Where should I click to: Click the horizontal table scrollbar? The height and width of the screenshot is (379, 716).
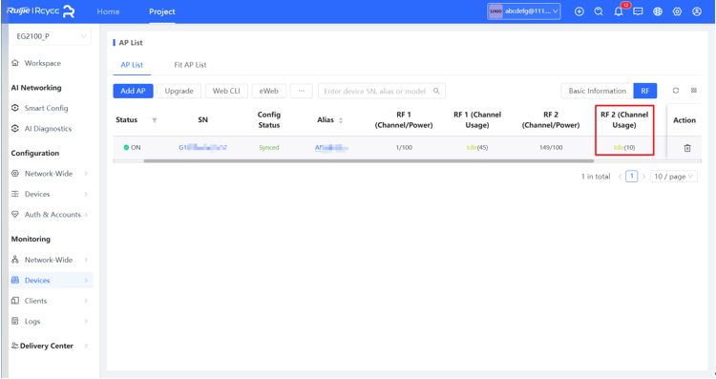(x=369, y=160)
